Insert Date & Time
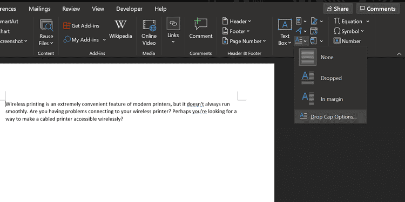Viewport: 405px width, 202px height. point(314,31)
